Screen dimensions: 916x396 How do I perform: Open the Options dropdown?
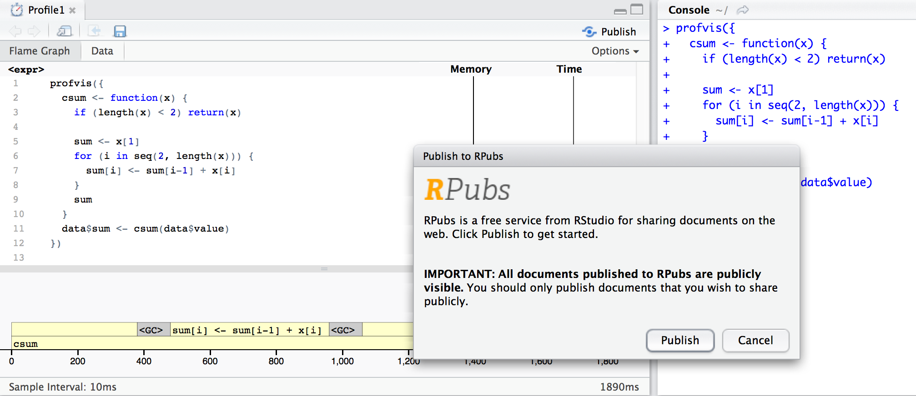[x=615, y=51]
